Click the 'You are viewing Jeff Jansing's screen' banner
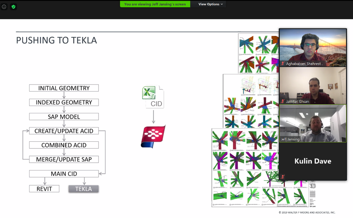 155,4
